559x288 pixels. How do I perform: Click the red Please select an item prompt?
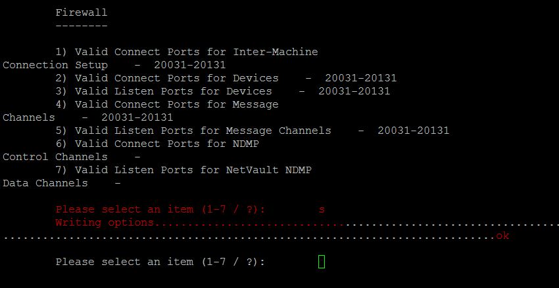[x=160, y=209]
